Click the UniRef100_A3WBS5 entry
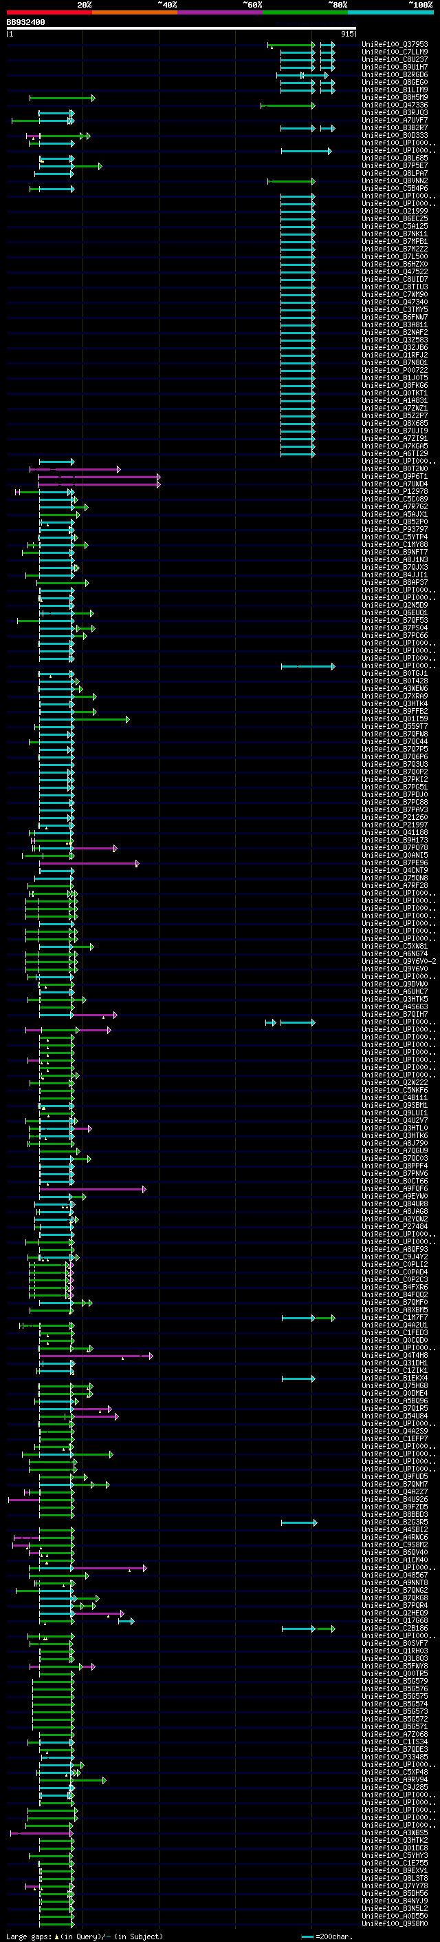Viewport: 440px width, 1942px height. point(395,1832)
